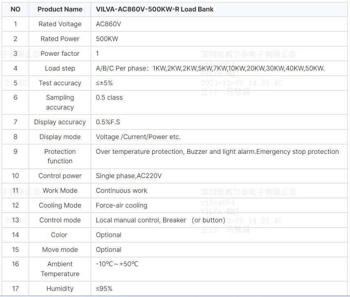
Task: Click the 'Power factor' label
Action: click(x=60, y=53)
